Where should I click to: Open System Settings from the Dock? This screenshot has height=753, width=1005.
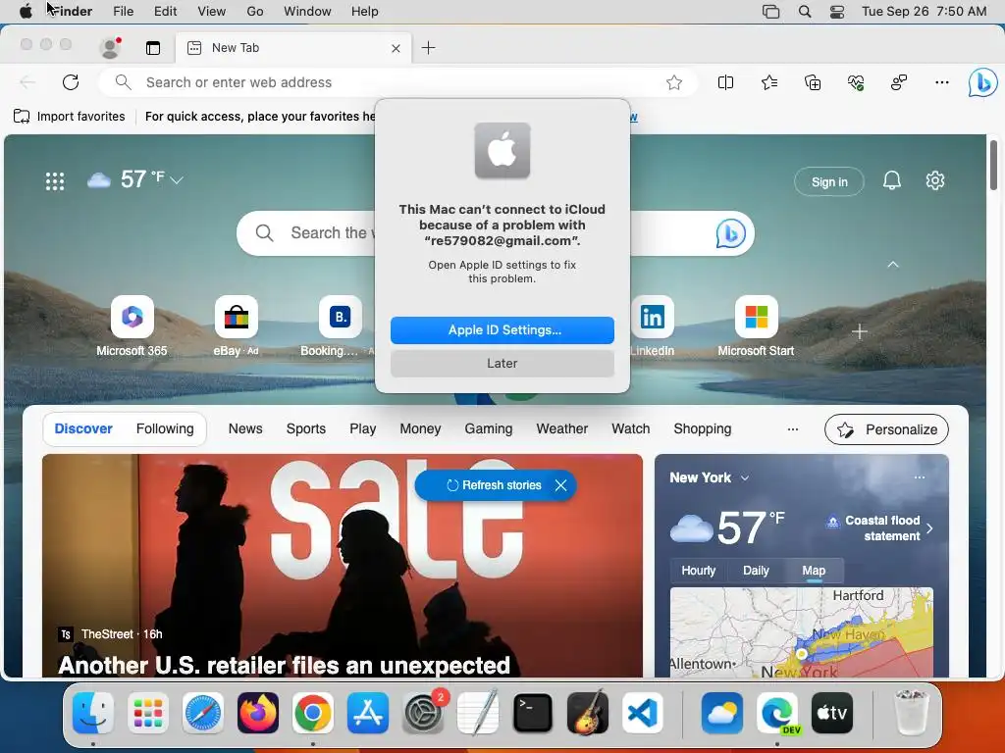click(423, 713)
